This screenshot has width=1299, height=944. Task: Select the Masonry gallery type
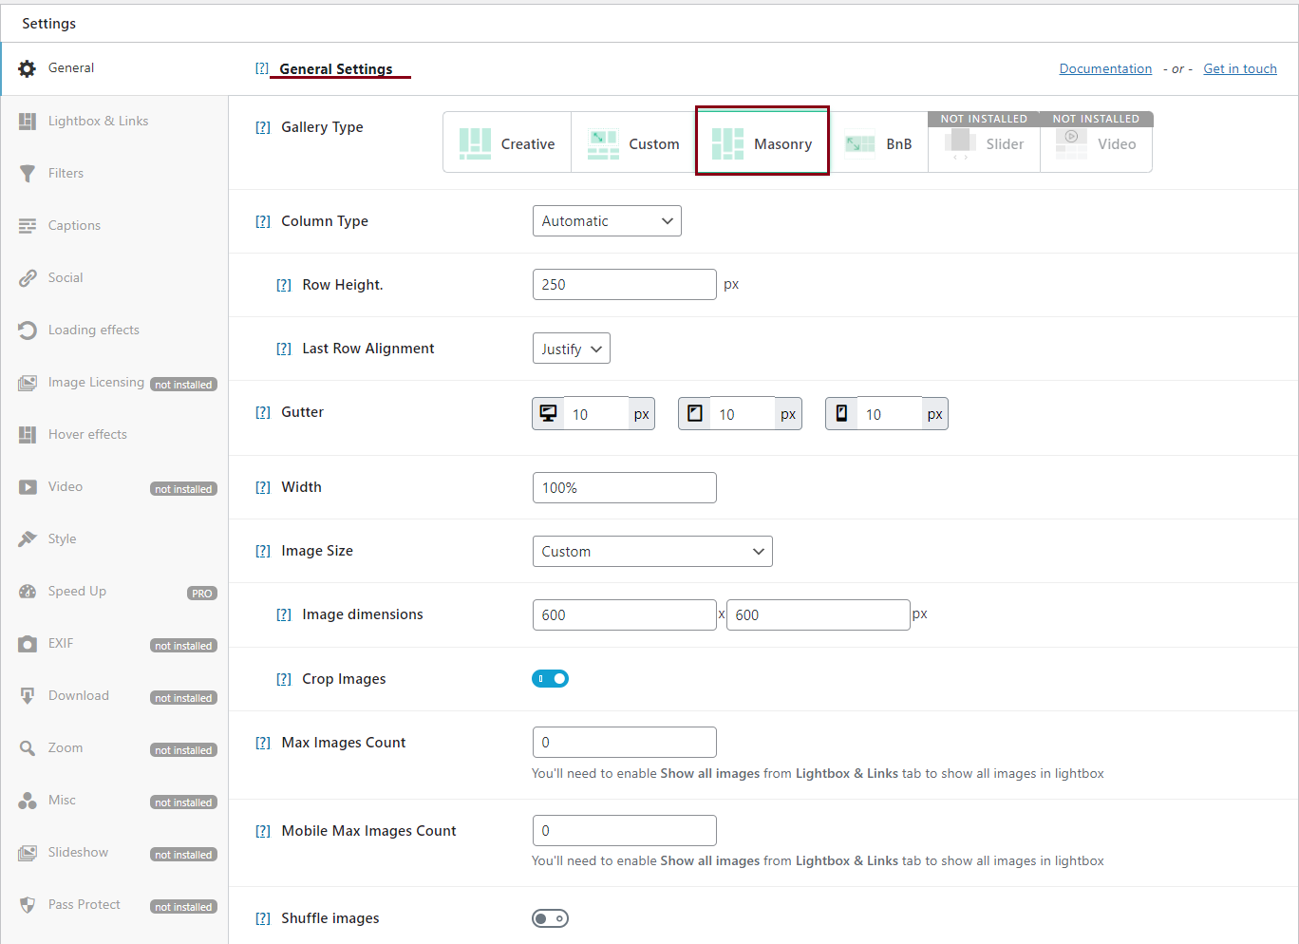(762, 143)
